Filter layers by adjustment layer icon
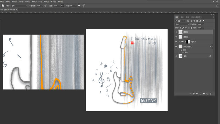The image size is (220, 124). pos(191,21)
